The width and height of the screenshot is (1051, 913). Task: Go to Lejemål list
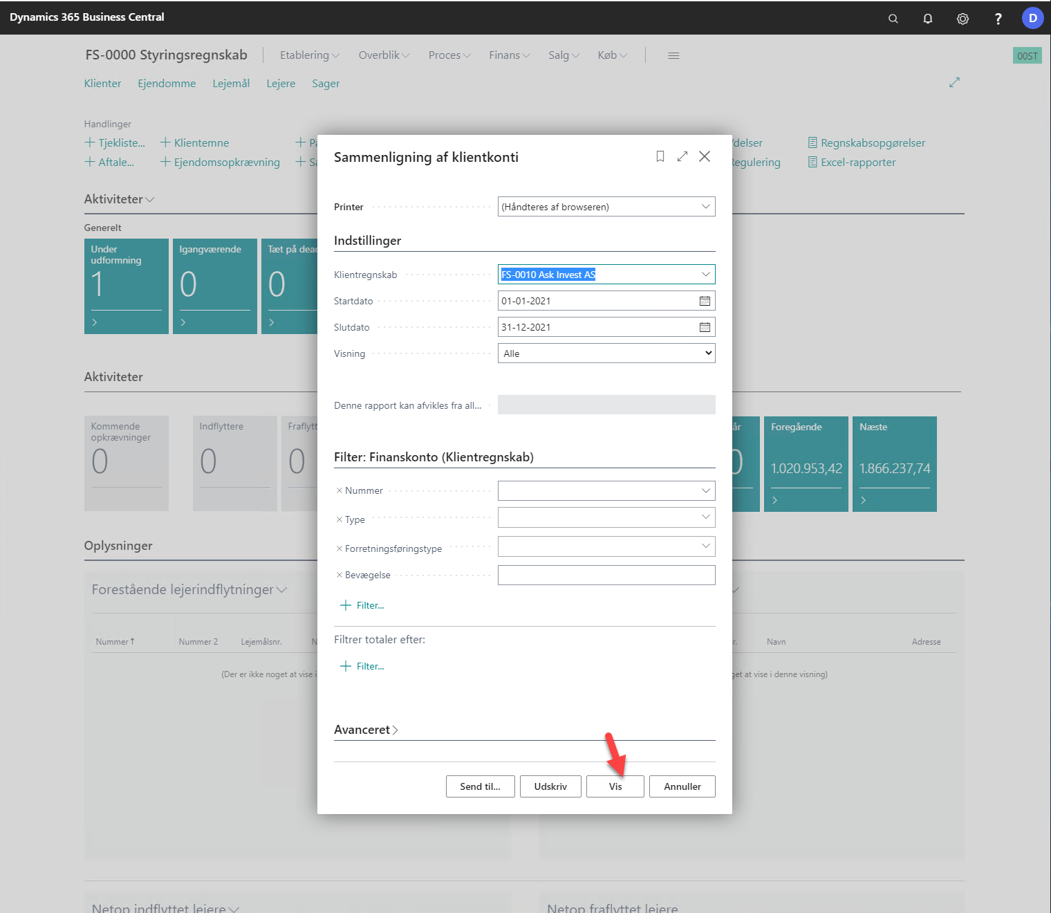(231, 84)
